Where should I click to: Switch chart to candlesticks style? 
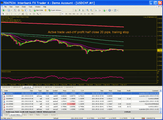80,10
